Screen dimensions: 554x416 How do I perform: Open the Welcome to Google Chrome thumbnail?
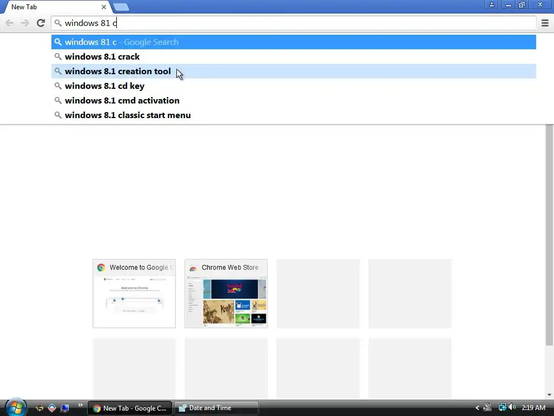click(134, 294)
